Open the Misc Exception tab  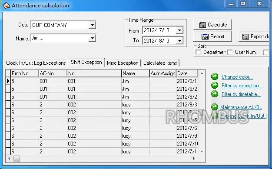tap(123, 63)
